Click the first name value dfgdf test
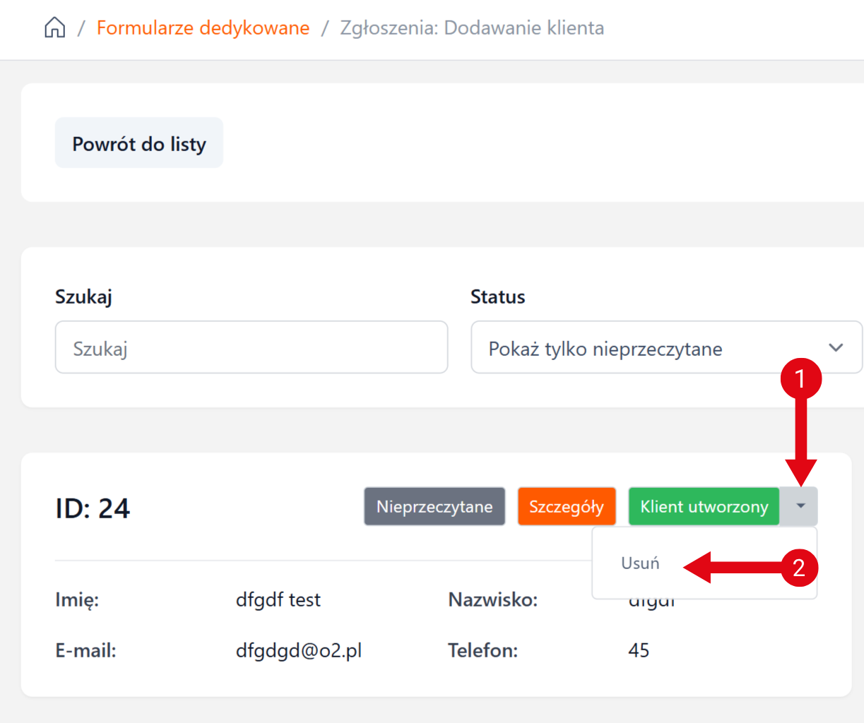Image resolution: width=864 pixels, height=723 pixels. coord(278,600)
